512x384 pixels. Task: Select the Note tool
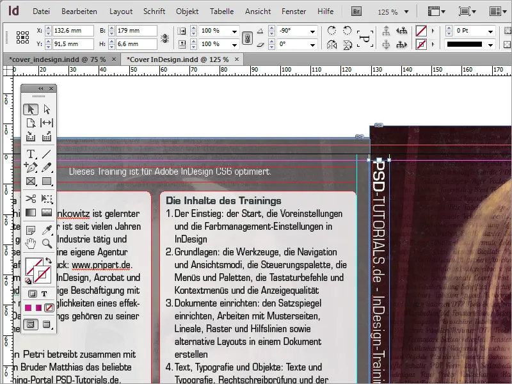(x=31, y=230)
